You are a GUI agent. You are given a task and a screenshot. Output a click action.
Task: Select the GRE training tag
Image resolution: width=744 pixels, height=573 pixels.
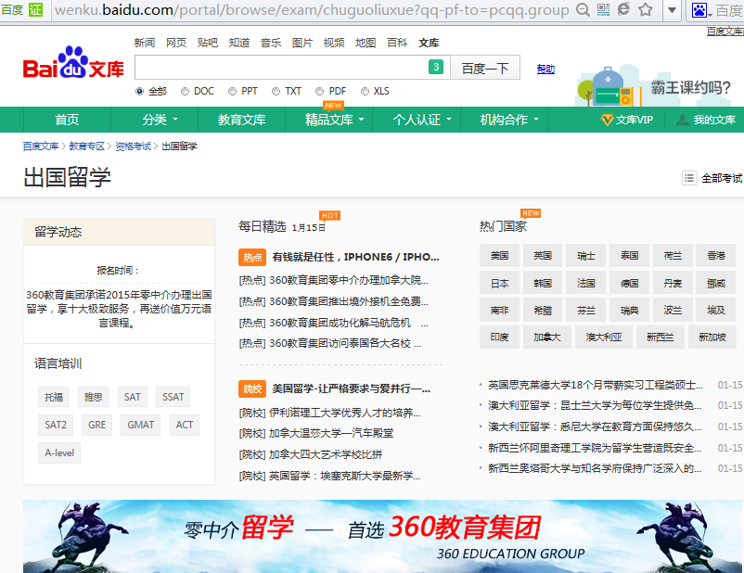point(96,425)
